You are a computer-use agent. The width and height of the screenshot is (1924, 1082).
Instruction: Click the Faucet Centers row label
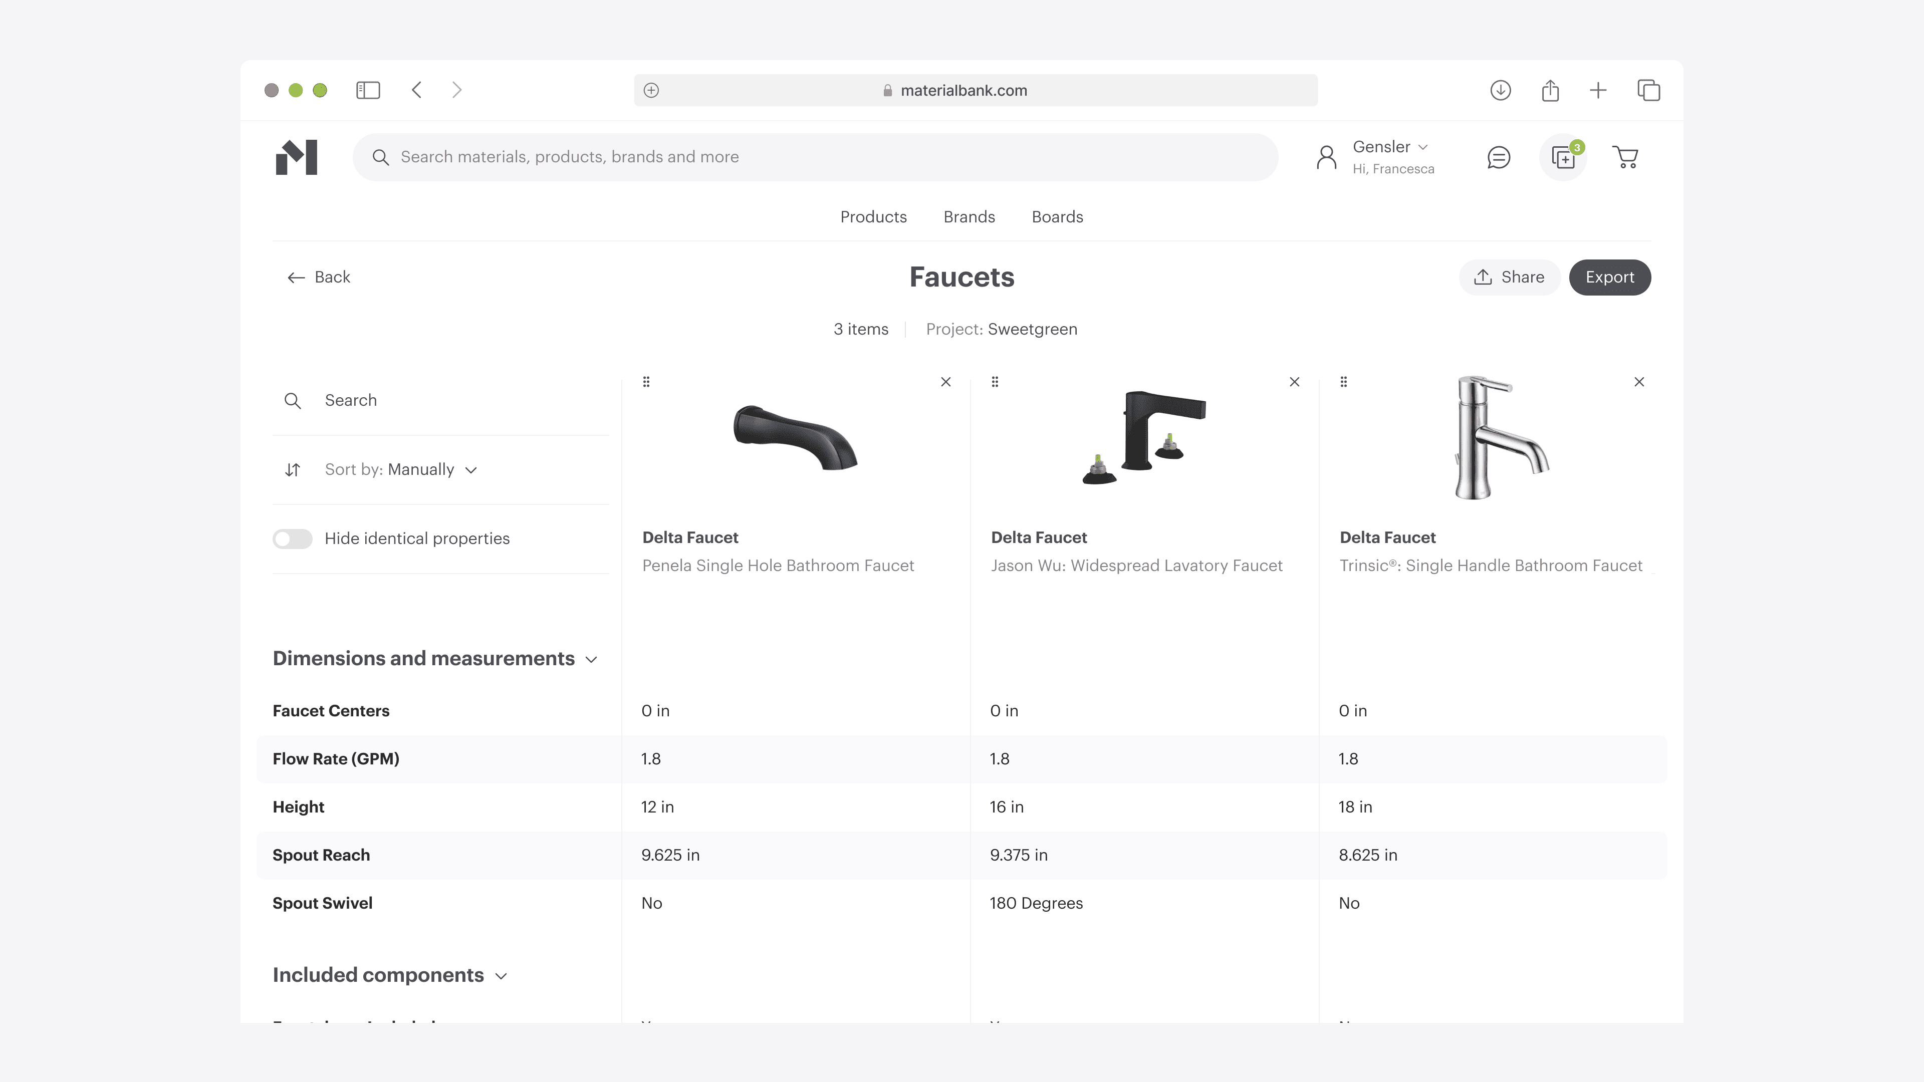331,711
